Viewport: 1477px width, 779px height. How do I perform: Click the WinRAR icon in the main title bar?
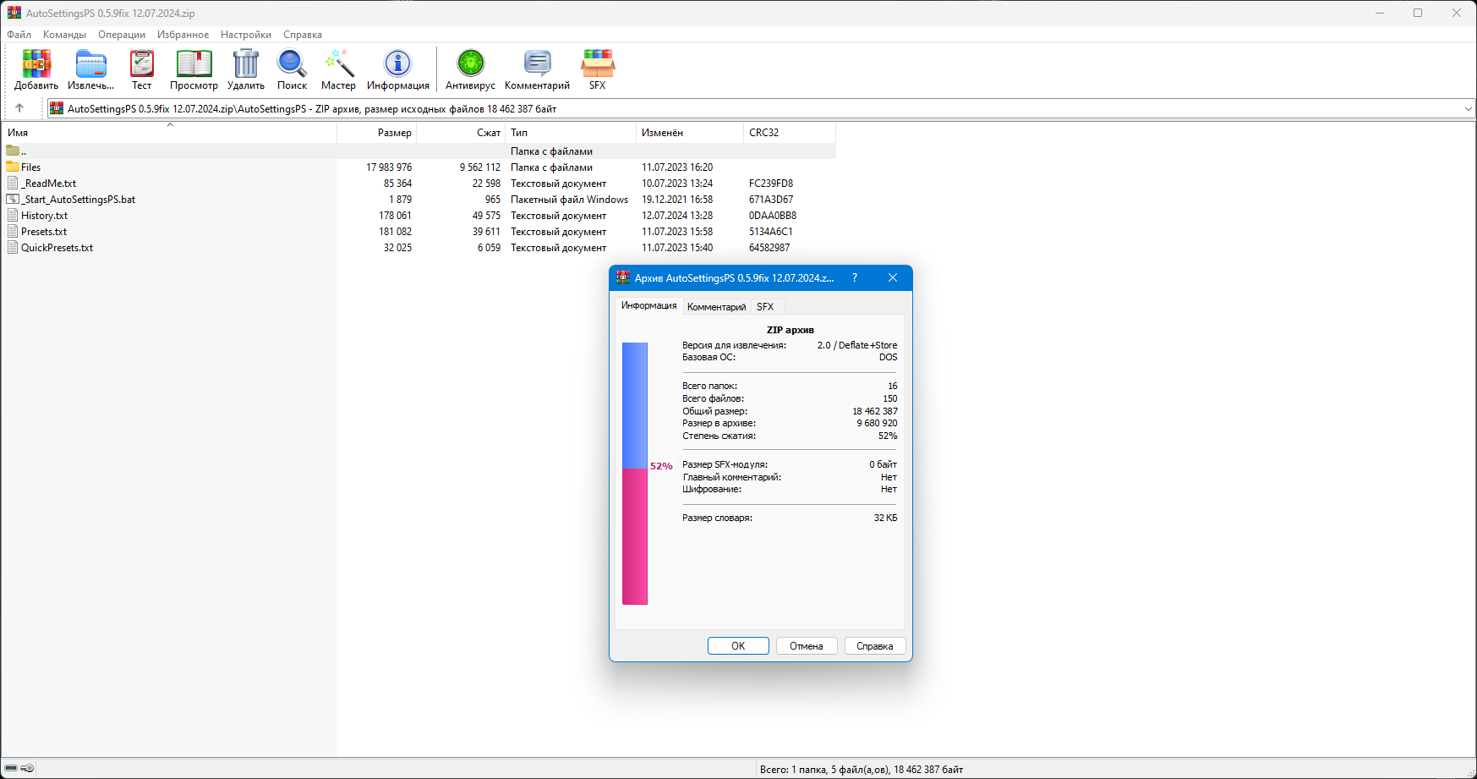coord(14,13)
